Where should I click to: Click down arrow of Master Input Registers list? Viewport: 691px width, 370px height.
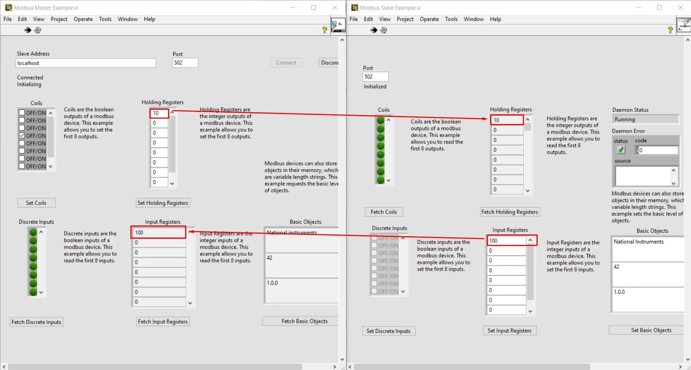pyautogui.click(x=190, y=303)
